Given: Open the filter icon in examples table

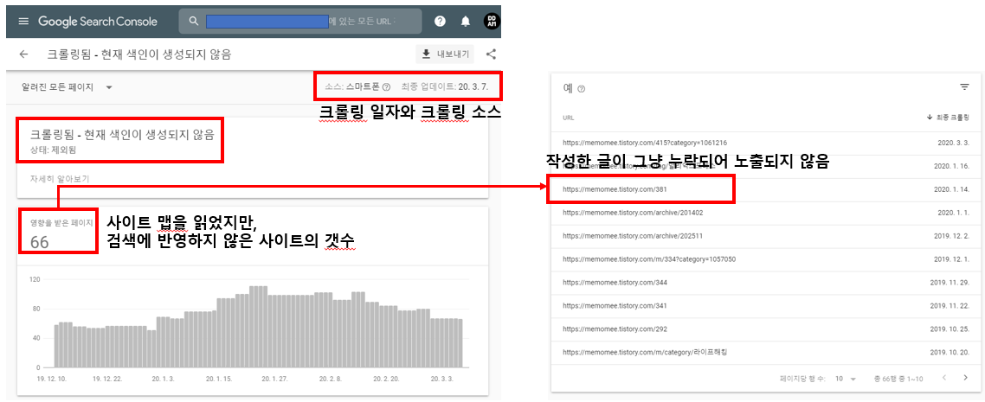Looking at the screenshot, I should [964, 87].
